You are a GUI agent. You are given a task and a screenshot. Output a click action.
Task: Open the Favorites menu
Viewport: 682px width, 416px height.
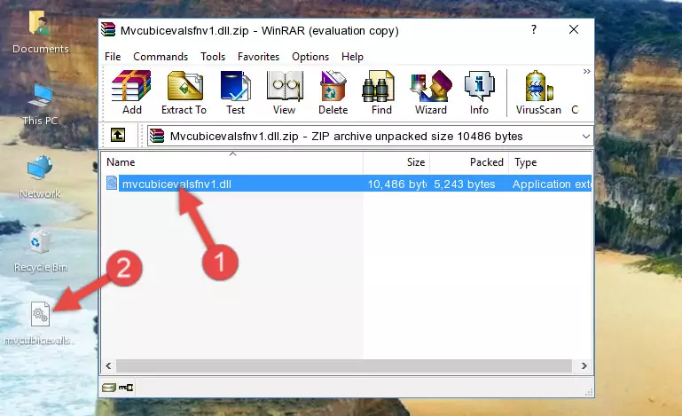click(x=258, y=57)
